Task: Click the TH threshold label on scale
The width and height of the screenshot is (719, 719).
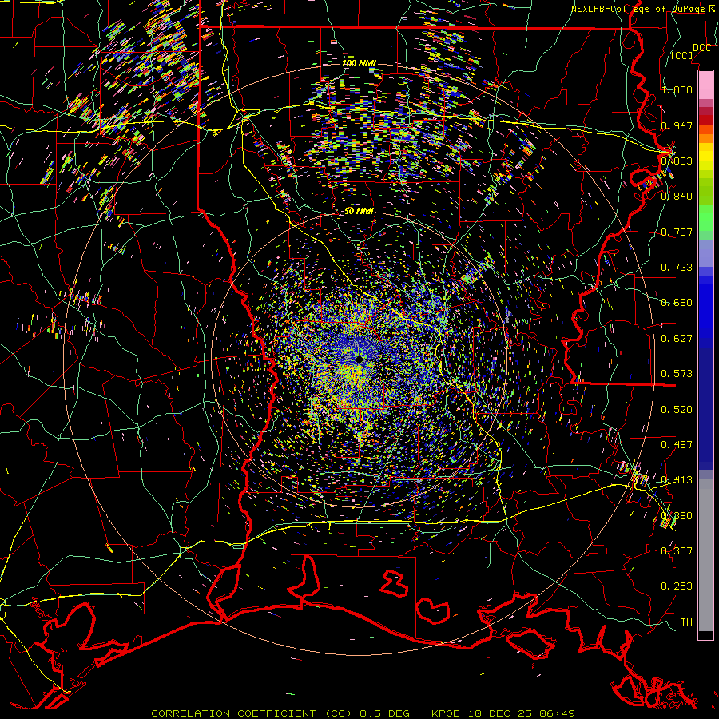Action: tap(686, 622)
